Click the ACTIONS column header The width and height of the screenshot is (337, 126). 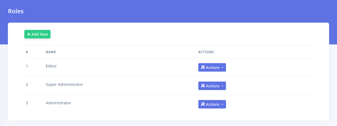tap(206, 52)
